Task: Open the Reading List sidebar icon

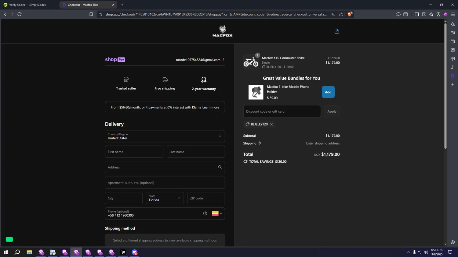Action: click(x=453, y=58)
